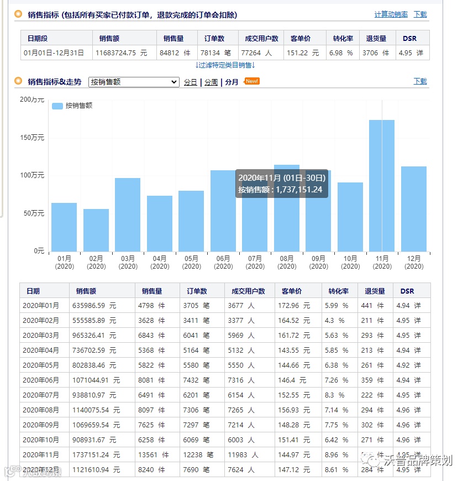
Task: Select sales volume 13561 件 cell
Action: [157, 455]
